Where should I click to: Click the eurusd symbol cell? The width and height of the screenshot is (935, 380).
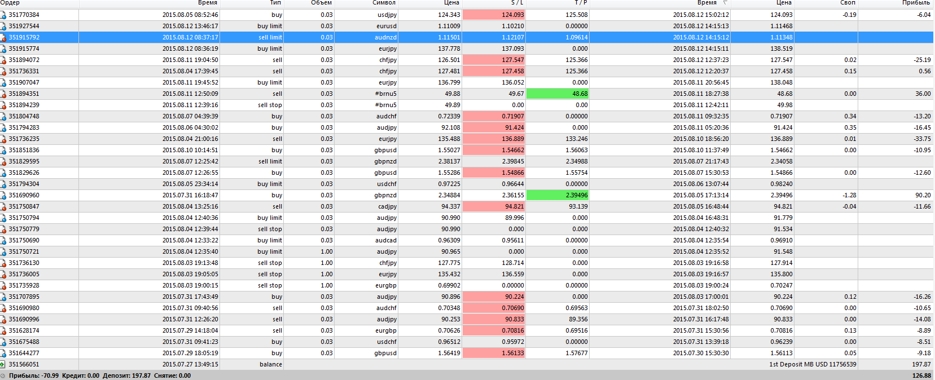click(x=387, y=26)
